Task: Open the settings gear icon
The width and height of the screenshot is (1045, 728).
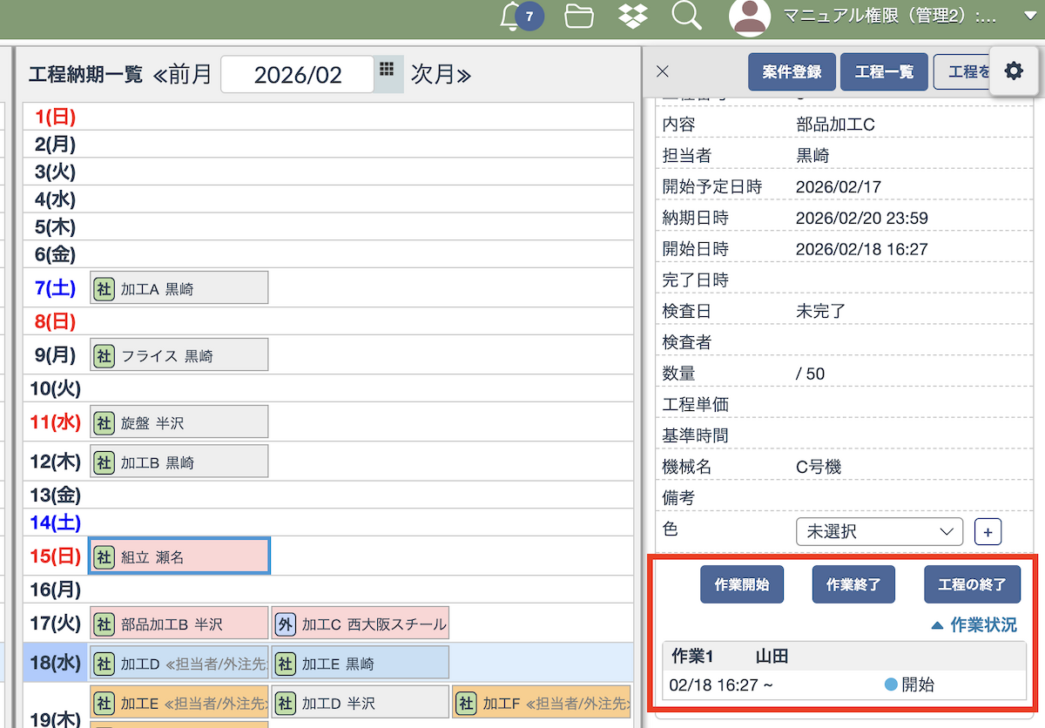Action: [1014, 71]
